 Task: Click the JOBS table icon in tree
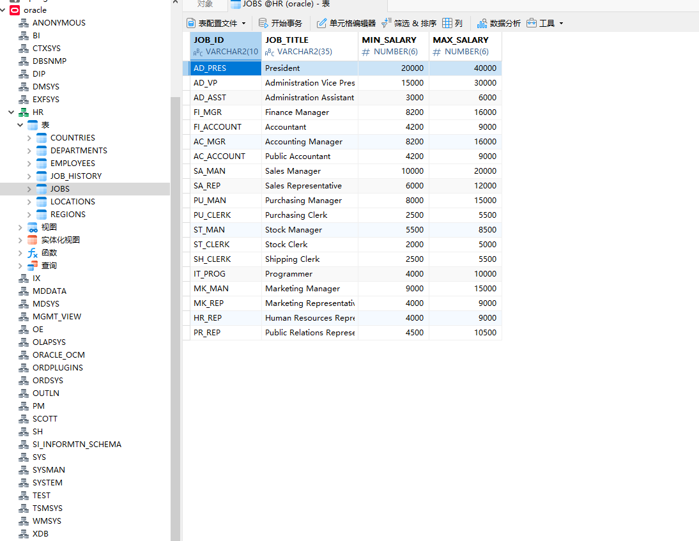(x=42, y=189)
